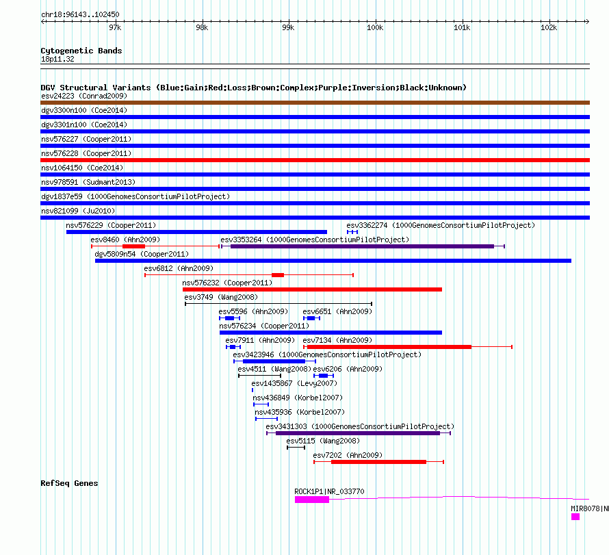609x555 pixels.
Task: Click the blue nsv576234 gain bar
Action: point(331,333)
